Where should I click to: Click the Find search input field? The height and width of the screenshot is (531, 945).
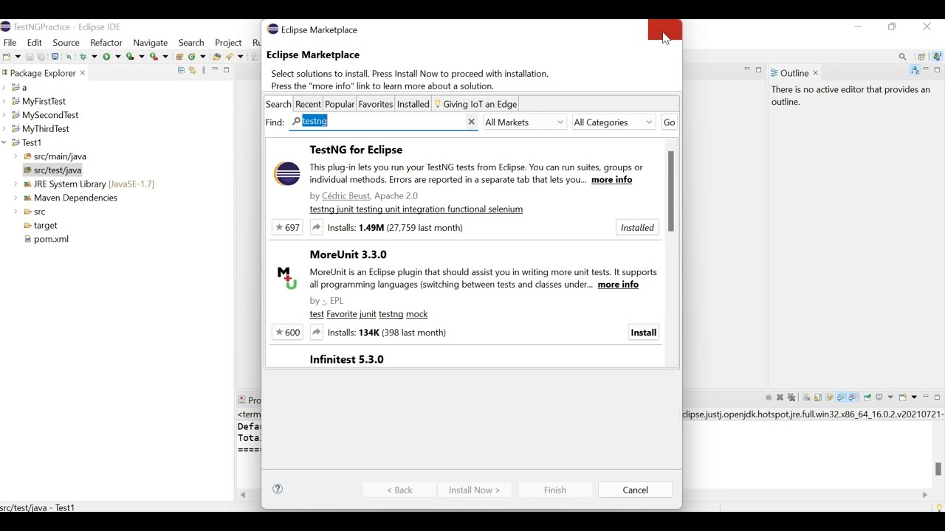click(x=383, y=122)
